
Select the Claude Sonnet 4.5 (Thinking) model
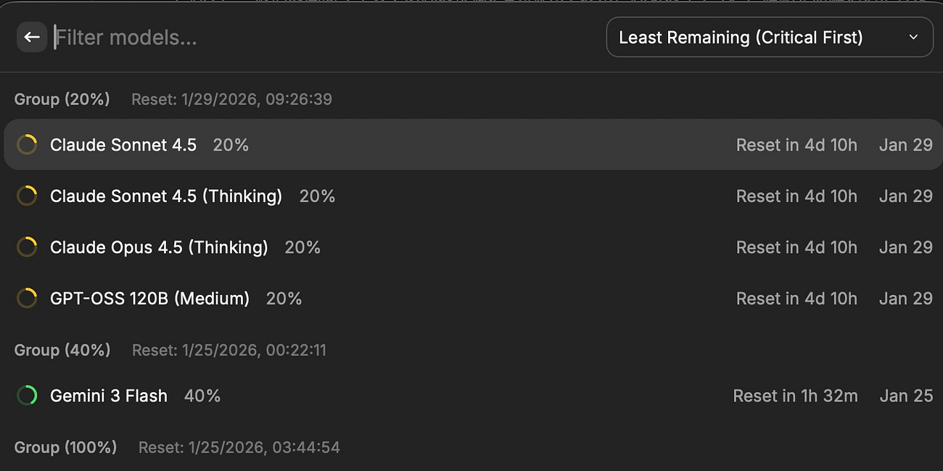tap(473, 196)
